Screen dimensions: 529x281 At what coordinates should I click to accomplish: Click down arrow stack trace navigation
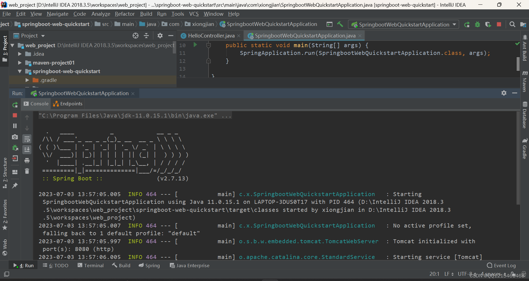(x=27, y=128)
